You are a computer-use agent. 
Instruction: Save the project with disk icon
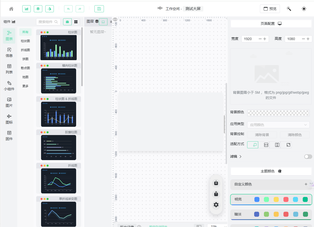99,9
